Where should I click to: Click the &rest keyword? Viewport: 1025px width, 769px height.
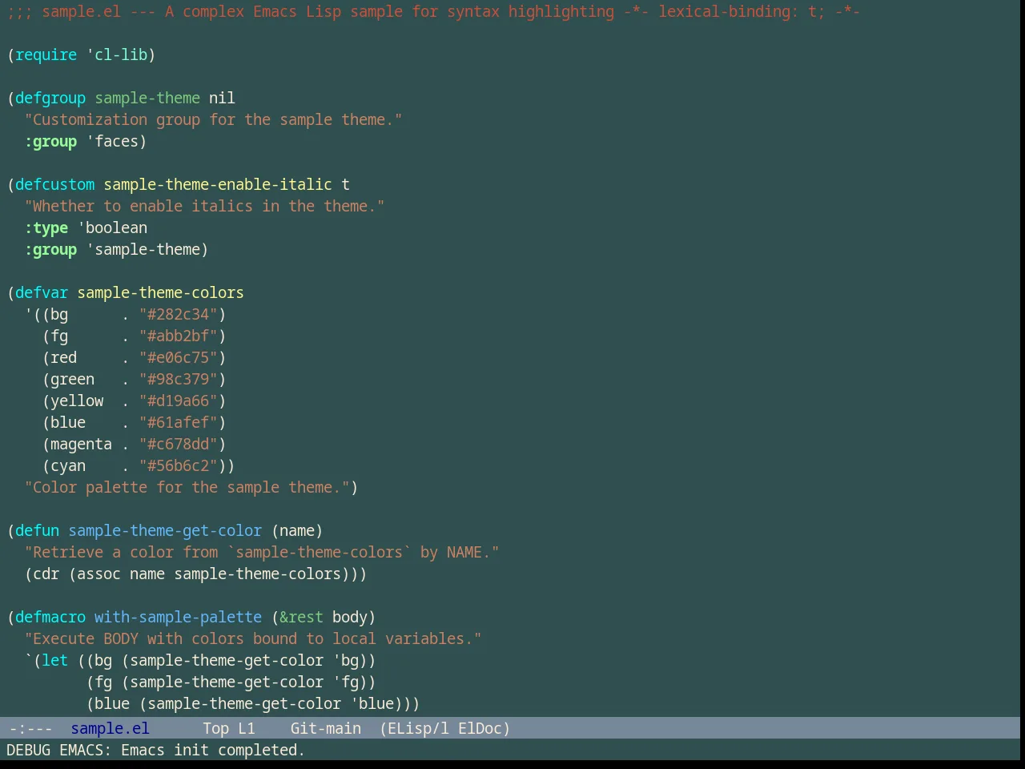pos(301,617)
